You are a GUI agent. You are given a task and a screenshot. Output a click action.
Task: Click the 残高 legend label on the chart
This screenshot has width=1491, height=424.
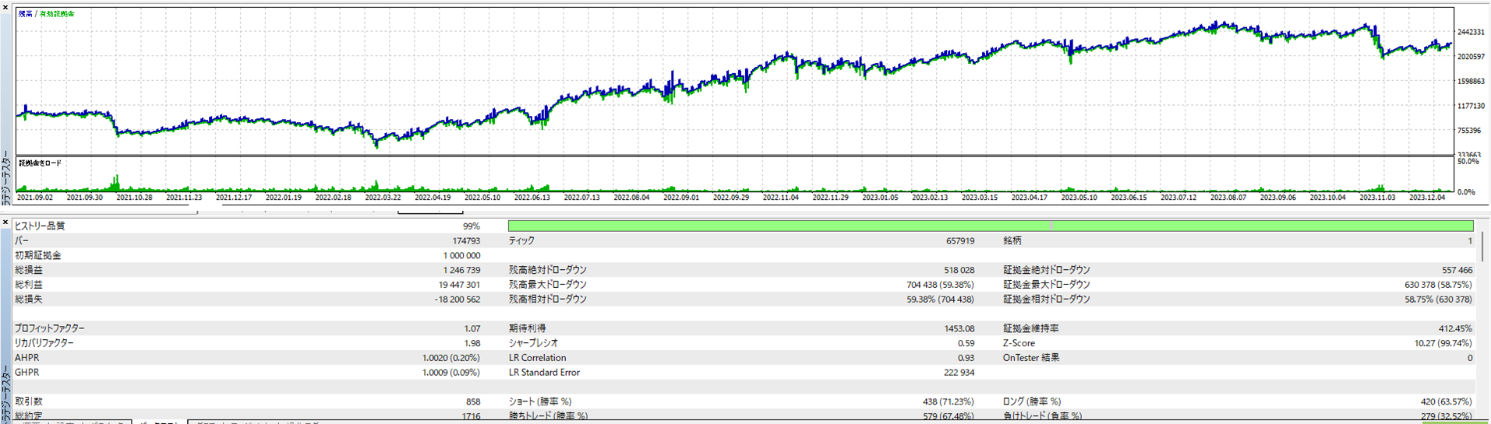pos(26,14)
